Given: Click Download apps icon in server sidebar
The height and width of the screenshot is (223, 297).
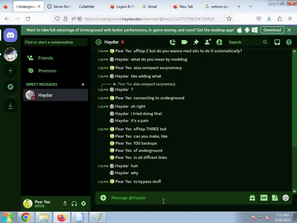Looking at the screenshot, I should pyautogui.click(x=10, y=106).
